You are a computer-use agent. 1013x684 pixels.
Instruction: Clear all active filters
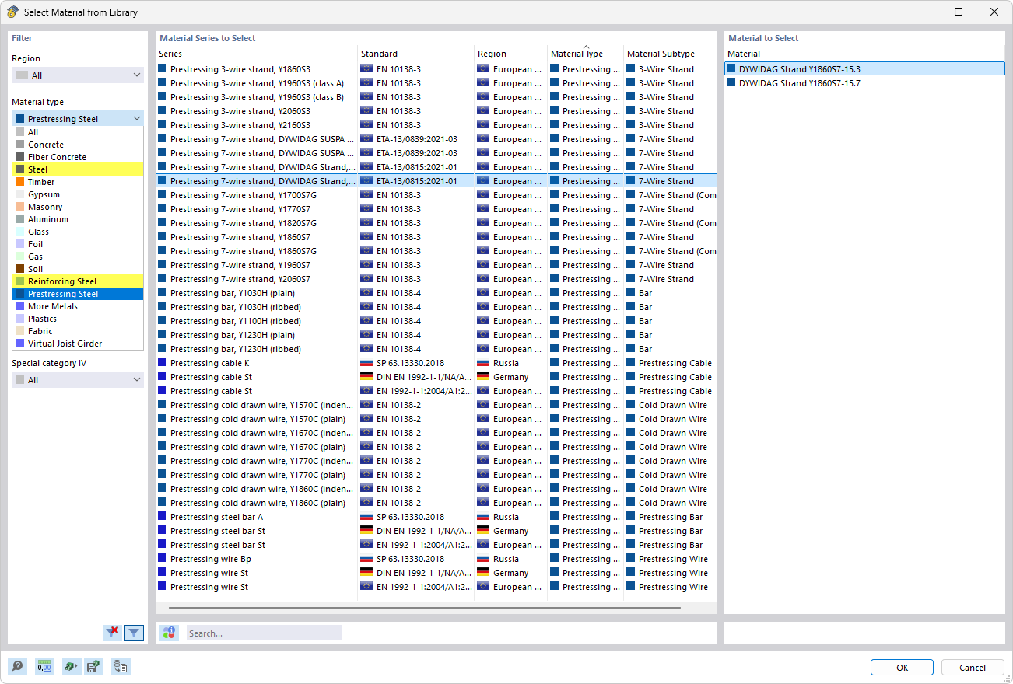pyautogui.click(x=112, y=633)
